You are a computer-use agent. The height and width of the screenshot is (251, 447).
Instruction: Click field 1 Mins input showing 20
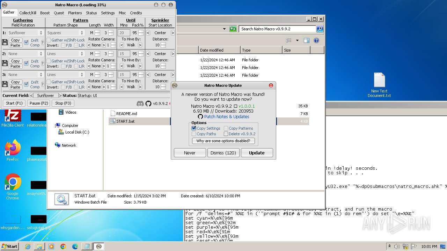pyautogui.click(x=124, y=33)
